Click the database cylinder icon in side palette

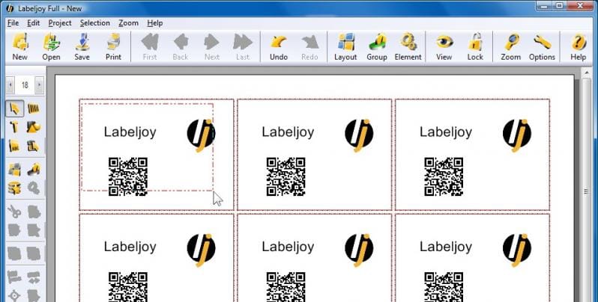click(14, 188)
